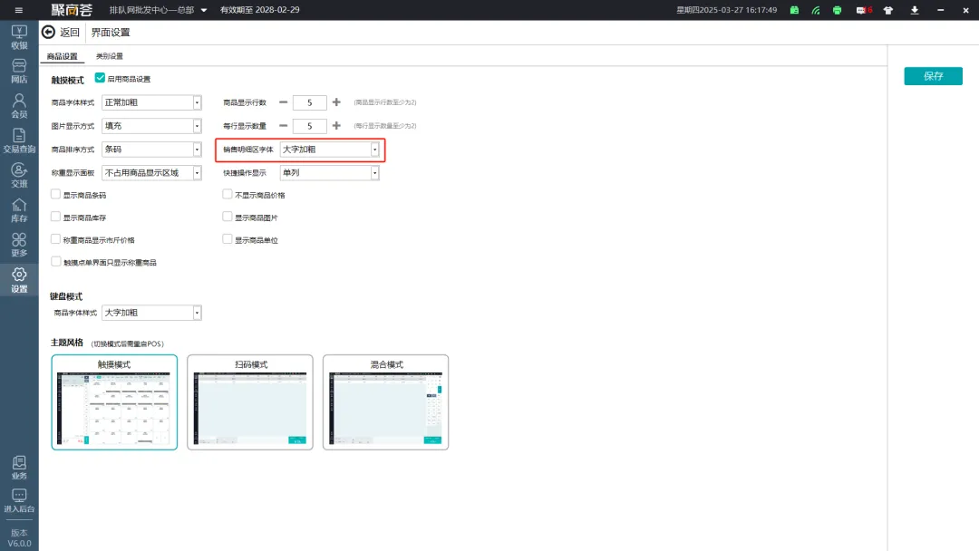Check the 显示商品图片 option
Screen dimensions: 979x551
[228, 217]
